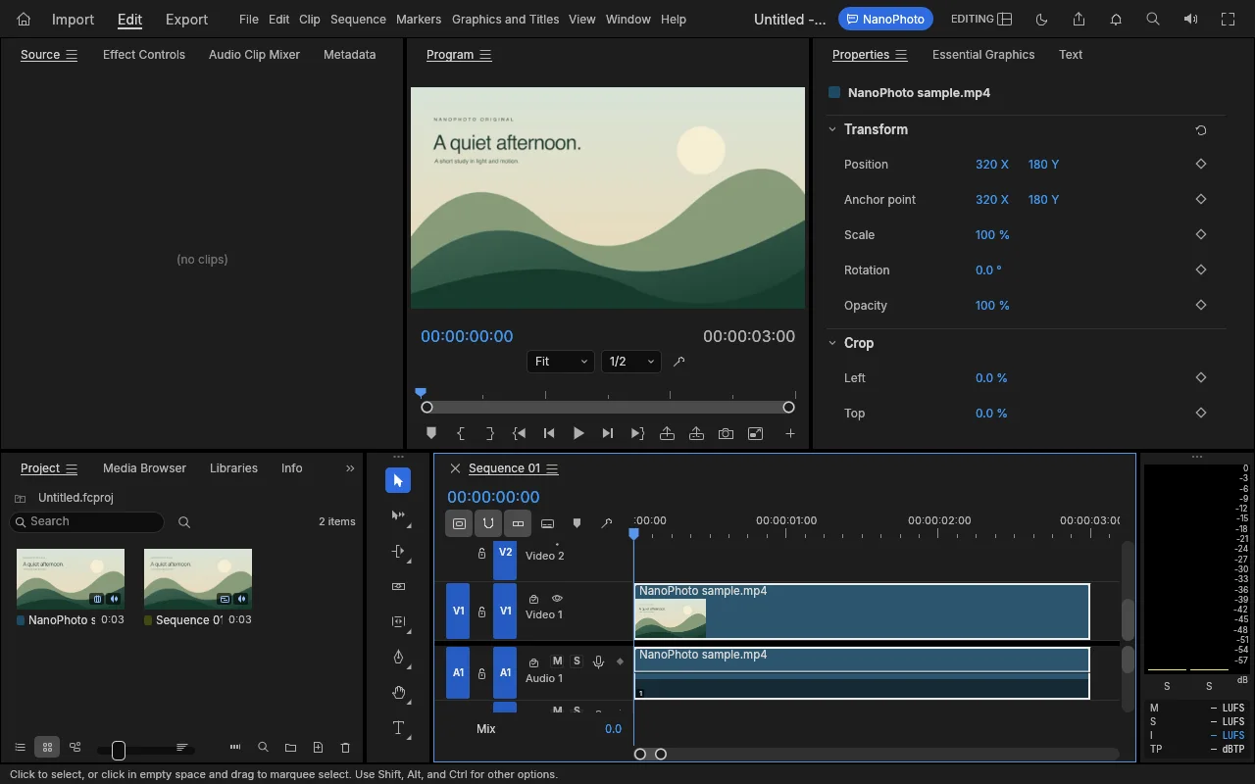The width and height of the screenshot is (1255, 784).
Task: Select the Type tool
Action: click(x=398, y=728)
